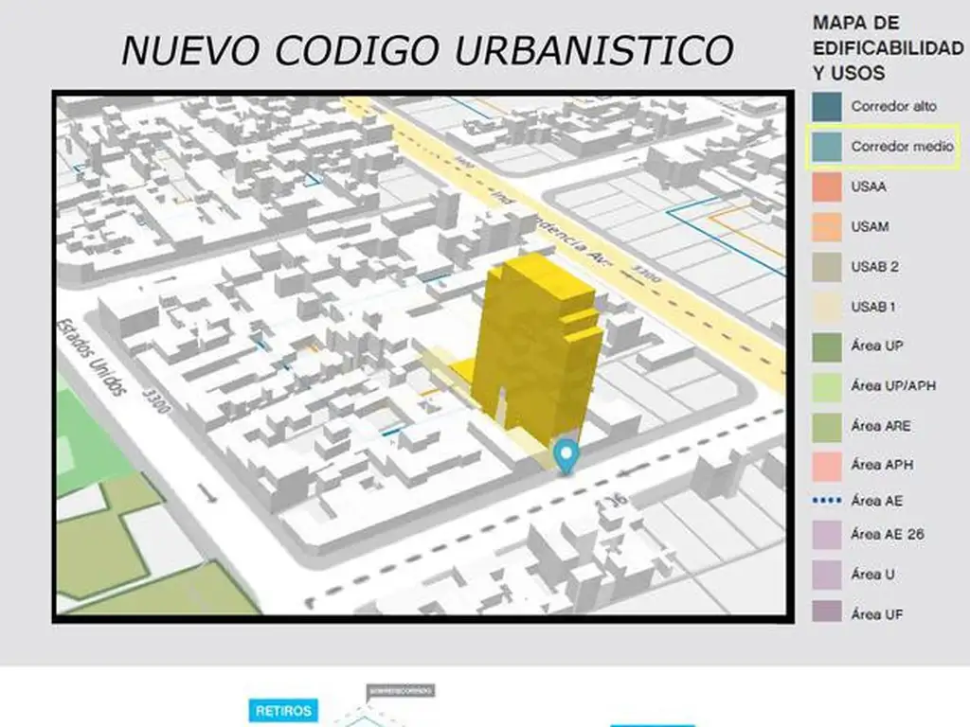Click the Corredor alto color swatch

(x=827, y=107)
